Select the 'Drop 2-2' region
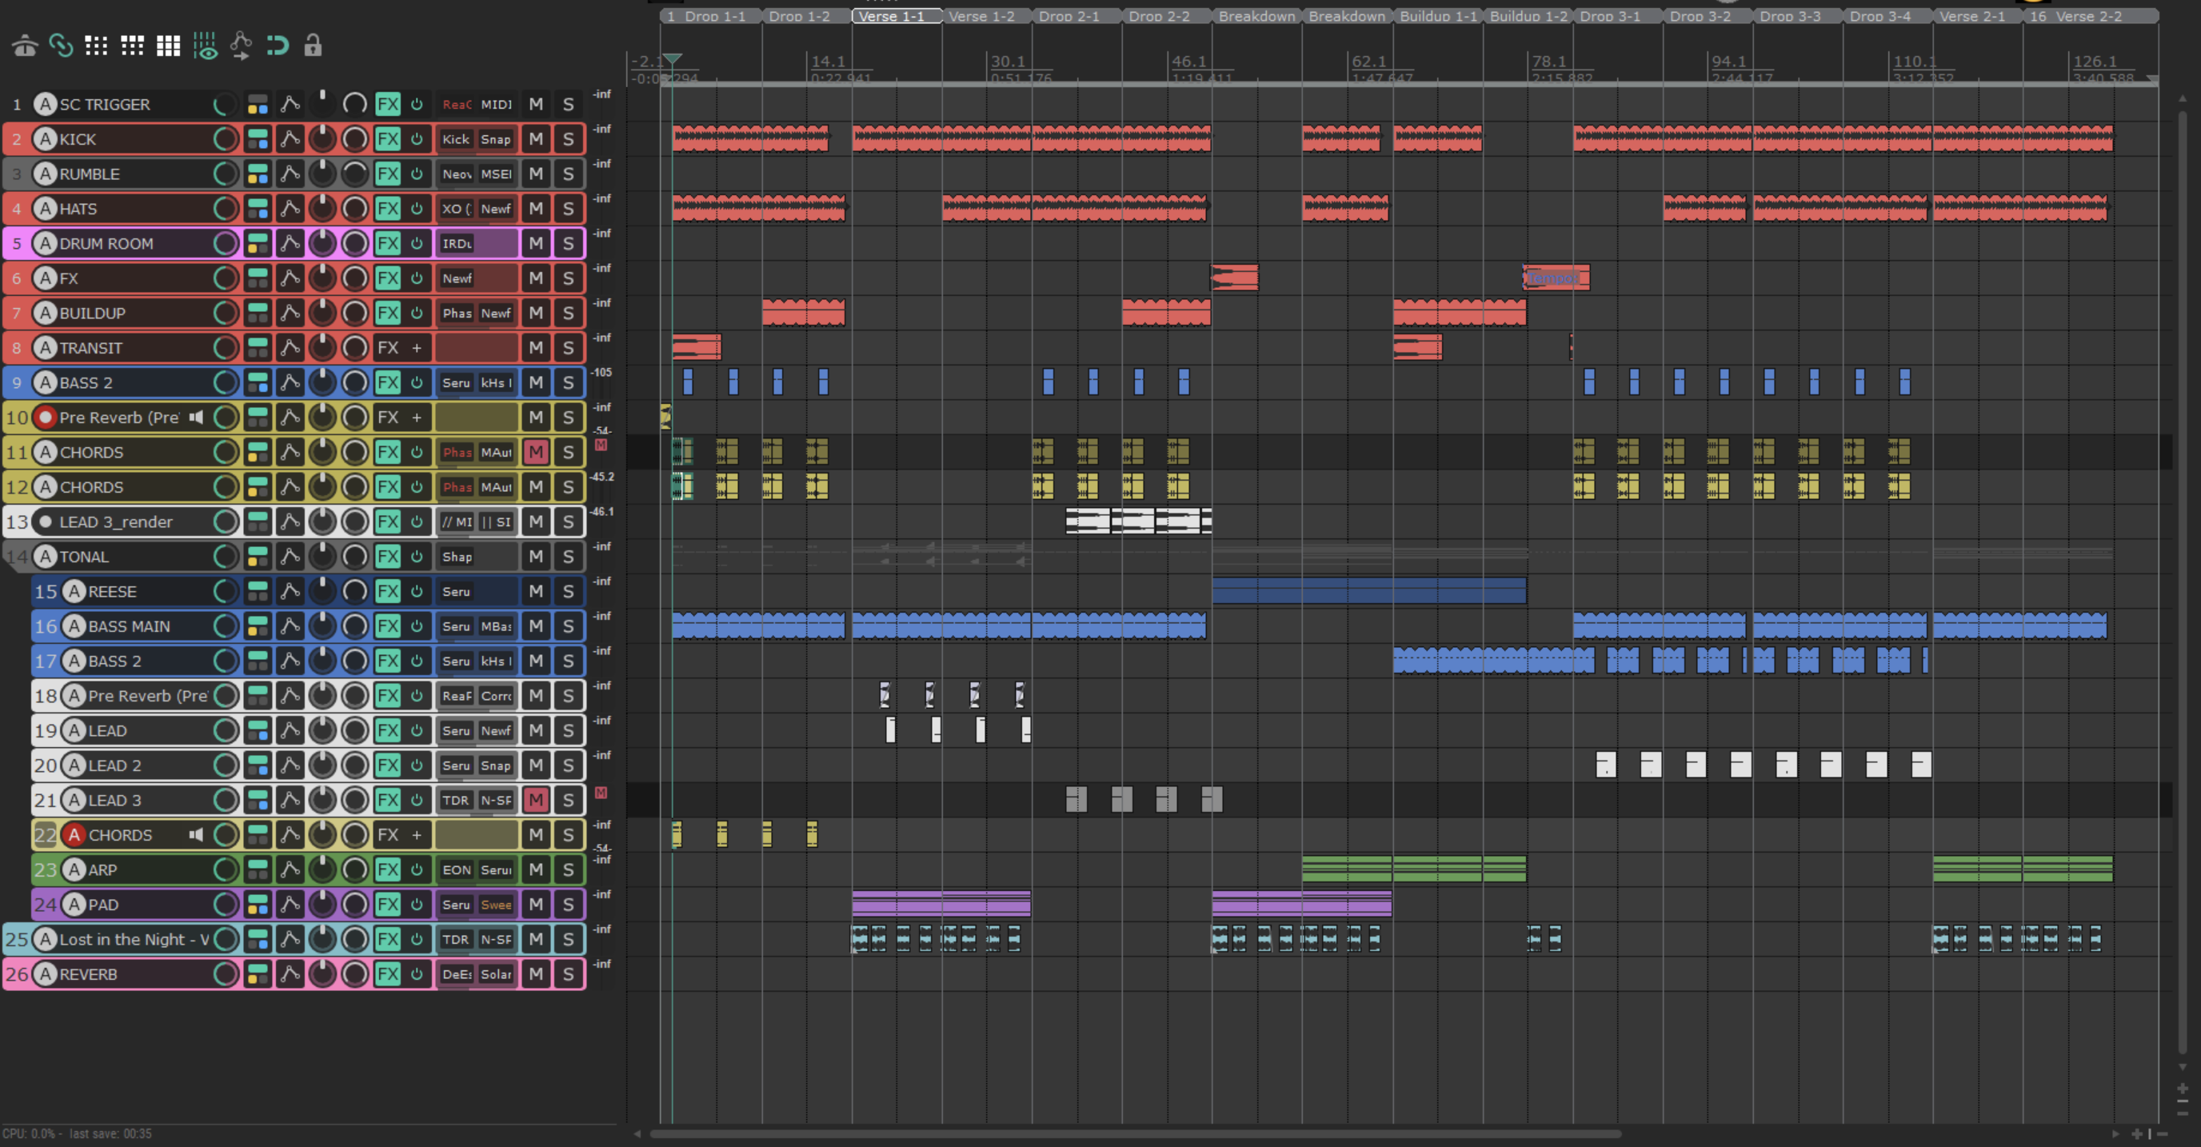Image resolution: width=2201 pixels, height=1147 pixels. coord(1166,16)
